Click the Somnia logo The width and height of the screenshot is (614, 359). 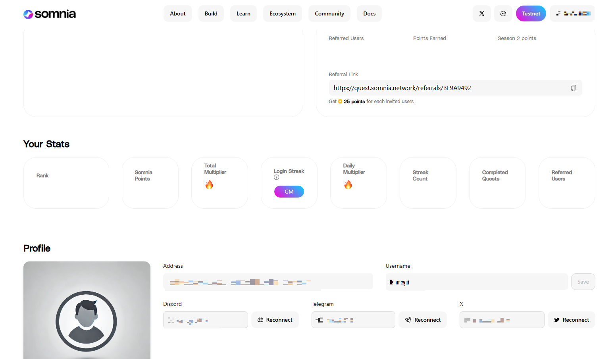[50, 14]
